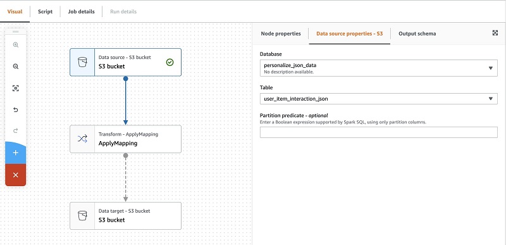The width and height of the screenshot is (506, 245).
Task: Click the Data target bucket icon
Action: point(82,216)
